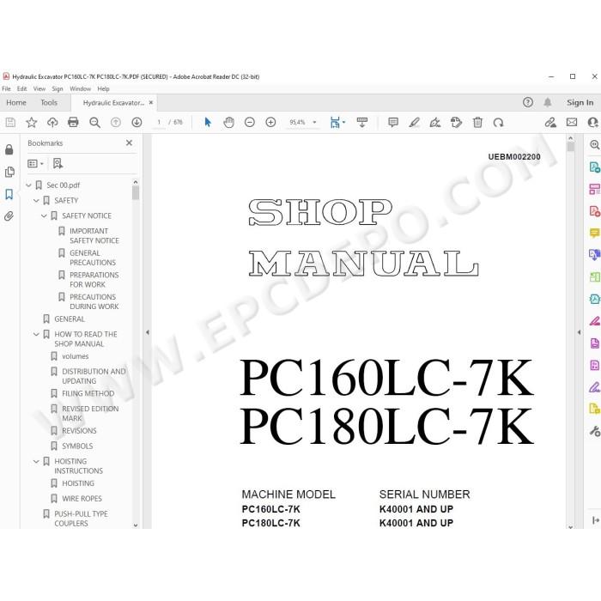The image size is (601, 601).
Task: Open the View menu
Action: point(39,88)
